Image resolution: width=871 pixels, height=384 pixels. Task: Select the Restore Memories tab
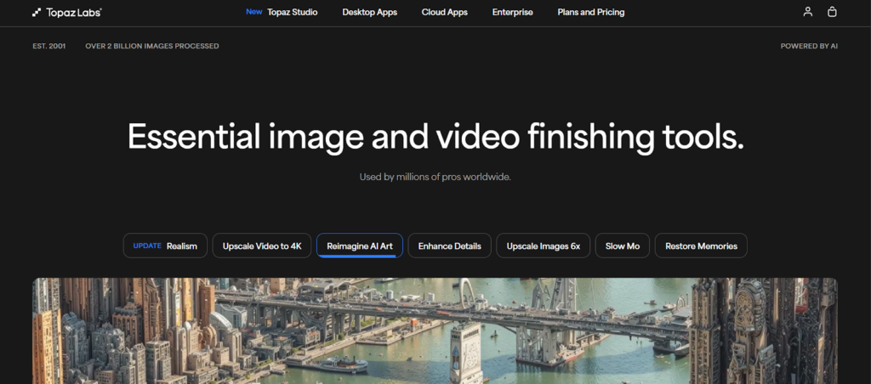tap(701, 246)
